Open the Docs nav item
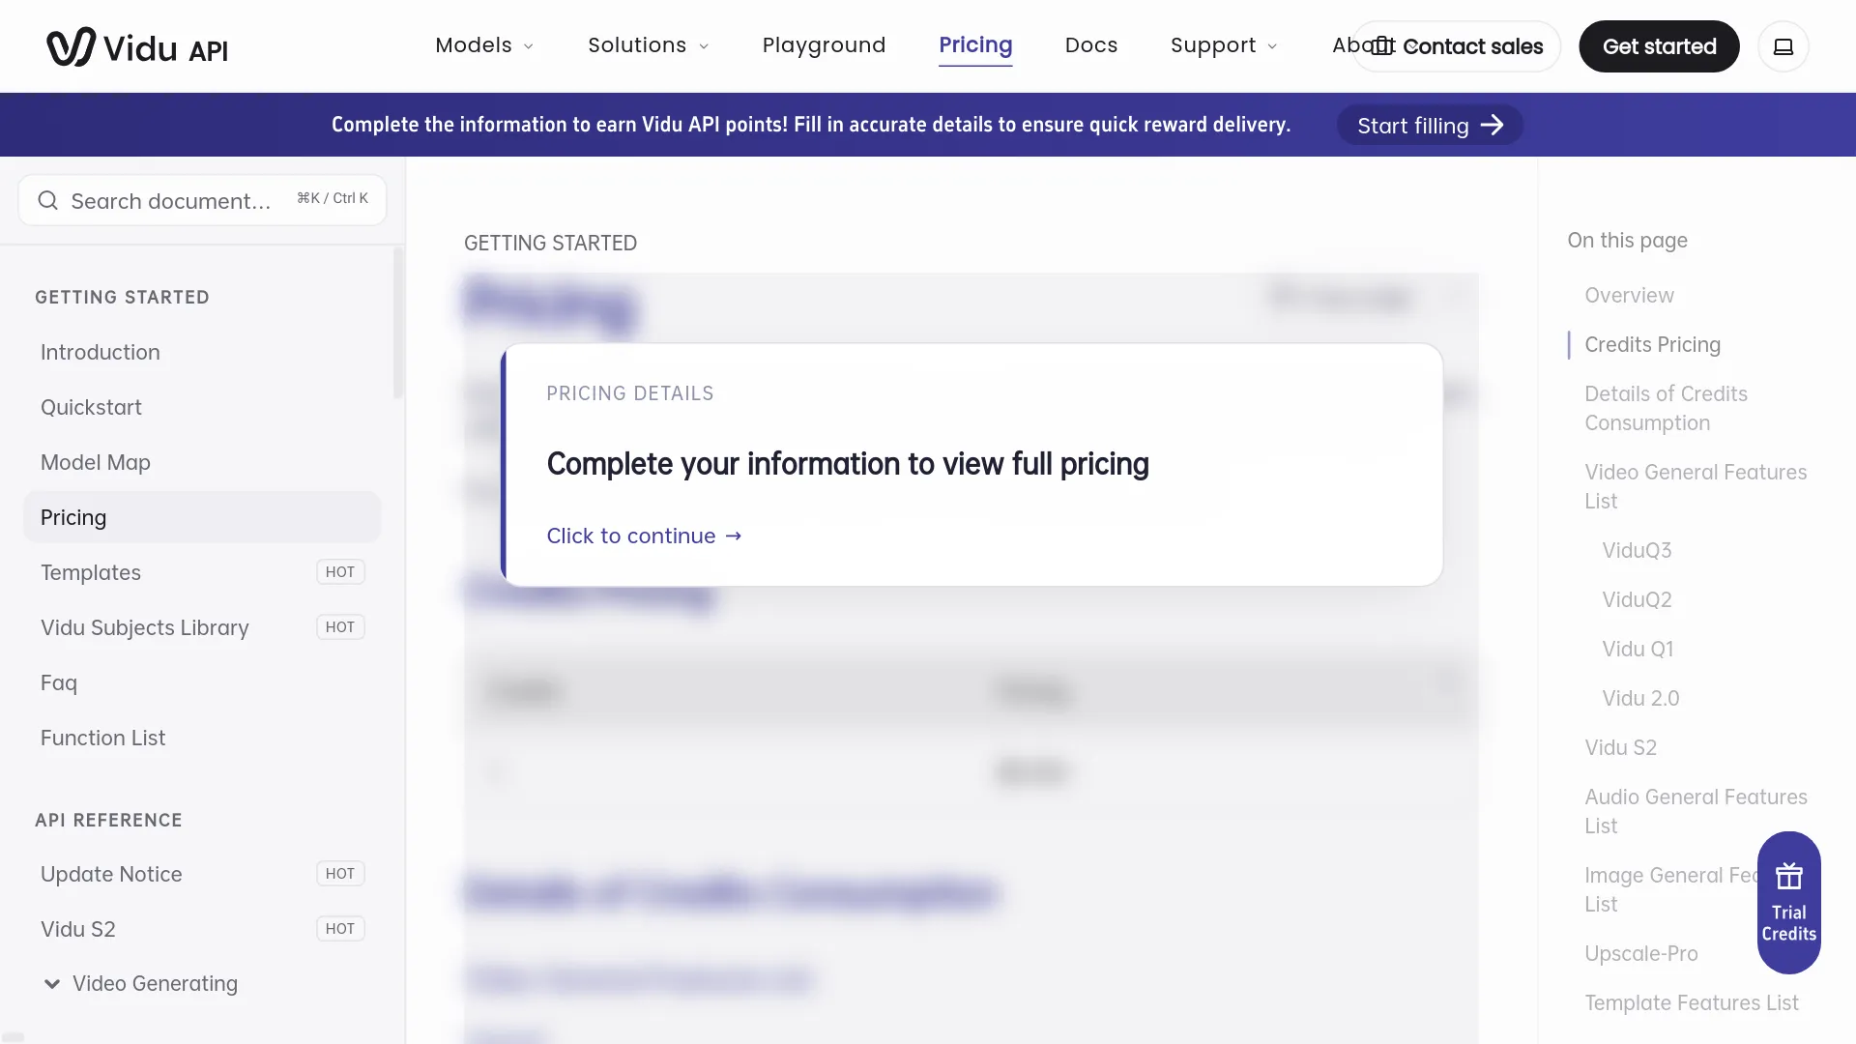Screen dimensions: 1856x1044 [1090, 45]
